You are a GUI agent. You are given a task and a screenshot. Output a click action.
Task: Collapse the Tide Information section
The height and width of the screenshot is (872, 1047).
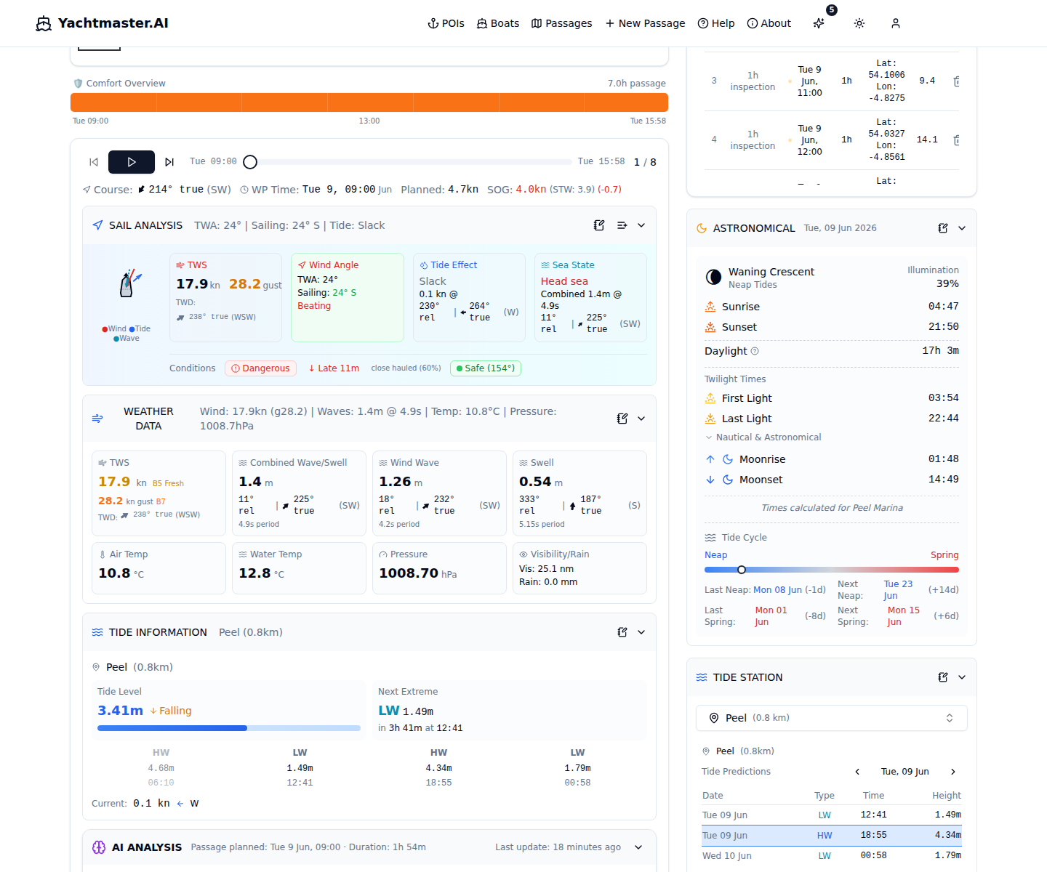click(x=641, y=632)
